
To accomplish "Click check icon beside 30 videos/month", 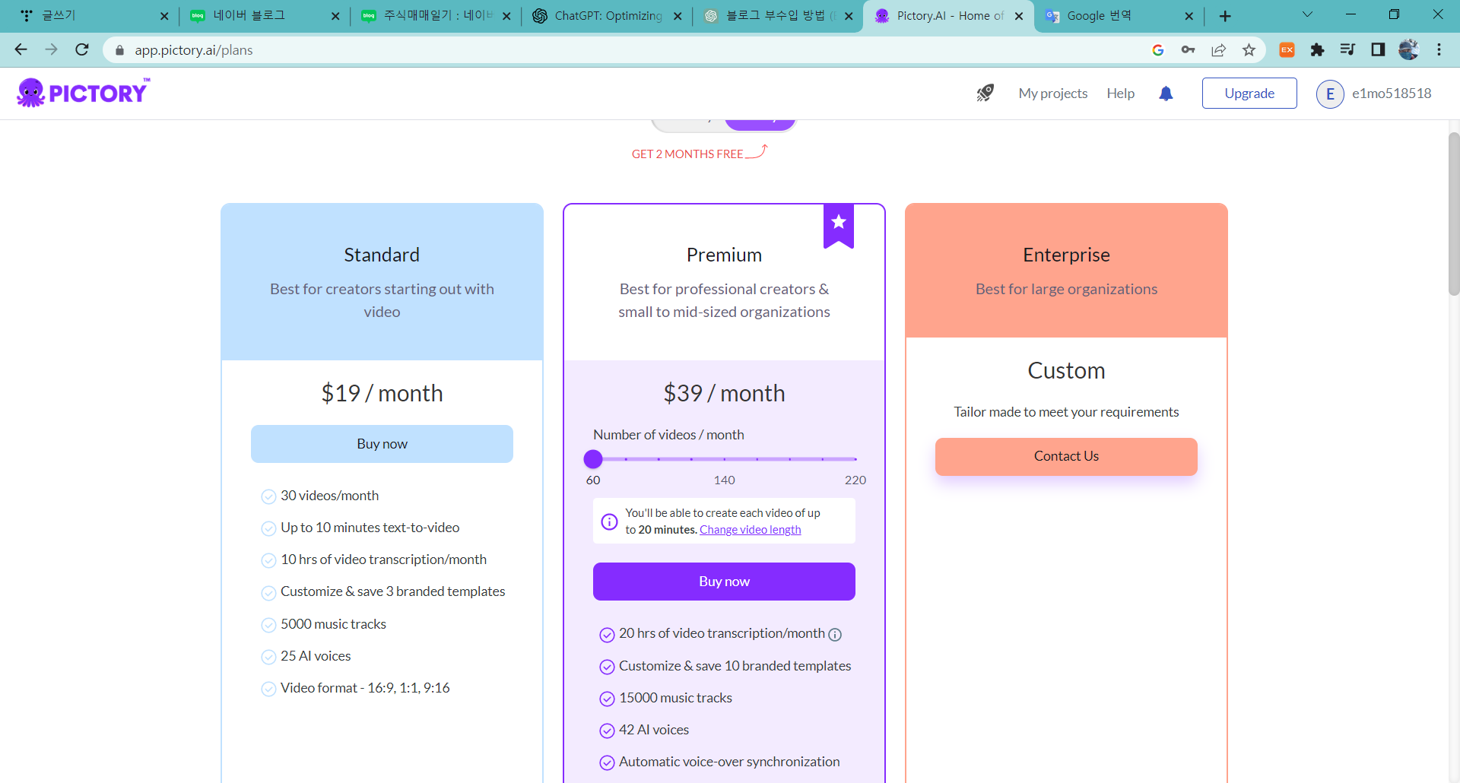I will tap(268, 496).
